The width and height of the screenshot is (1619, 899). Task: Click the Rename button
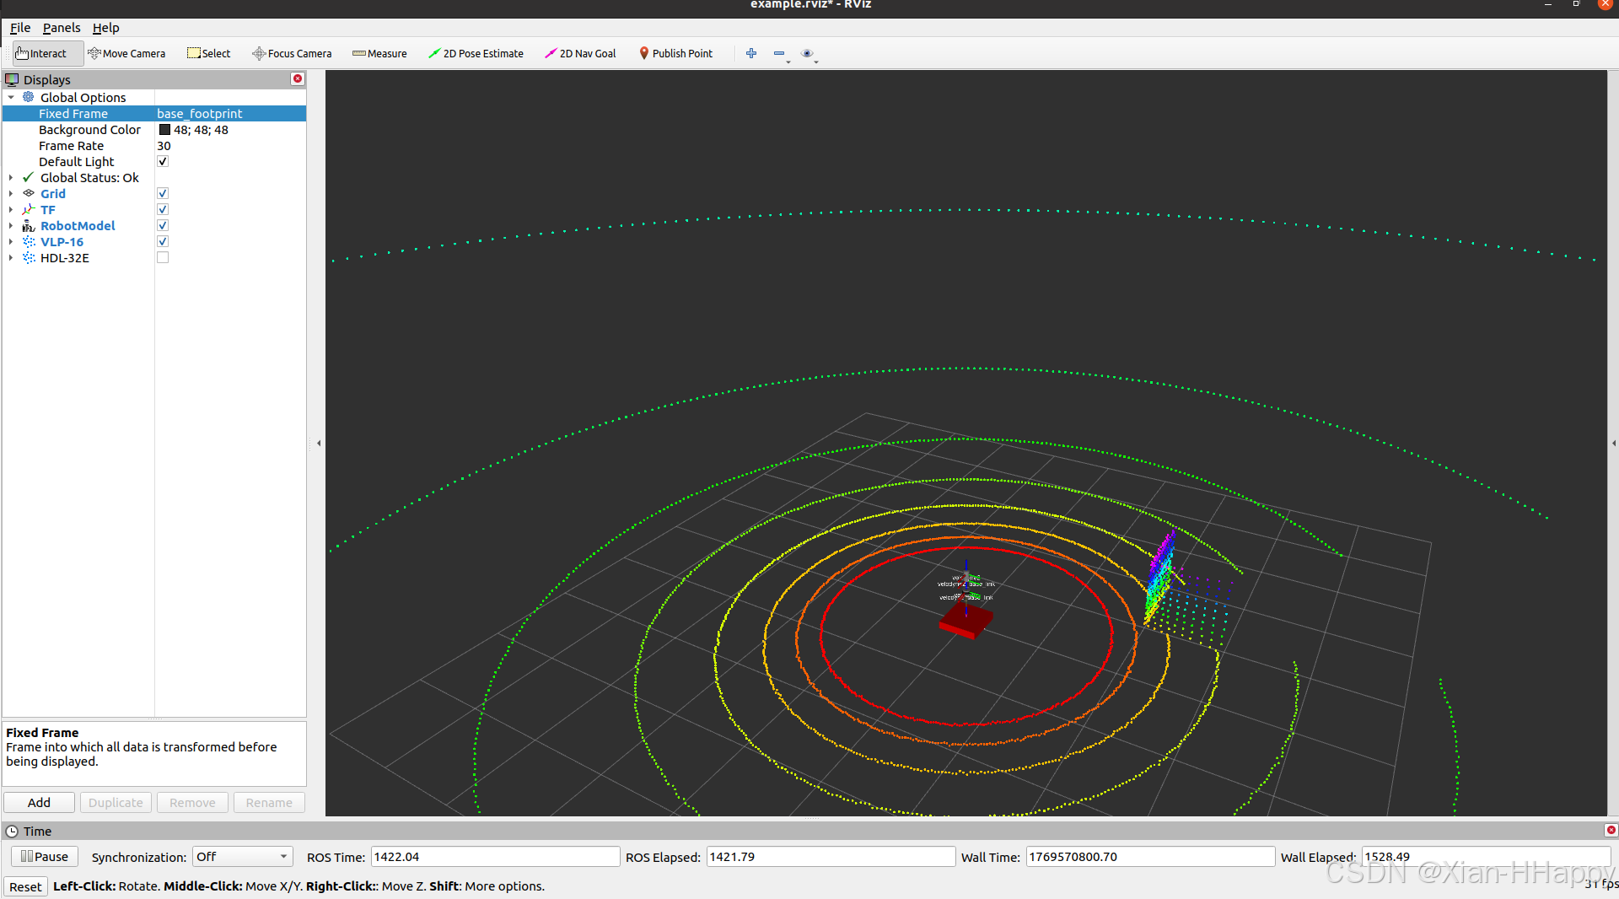tap(269, 802)
